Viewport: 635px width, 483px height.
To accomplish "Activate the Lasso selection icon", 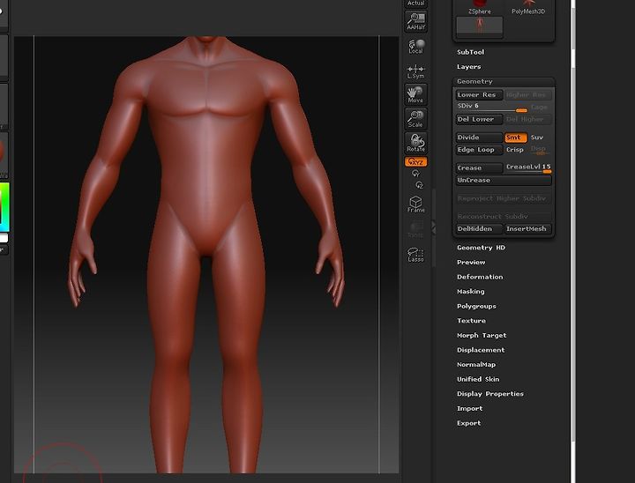I will pos(415,255).
